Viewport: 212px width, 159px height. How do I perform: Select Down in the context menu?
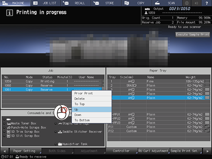click(91, 115)
